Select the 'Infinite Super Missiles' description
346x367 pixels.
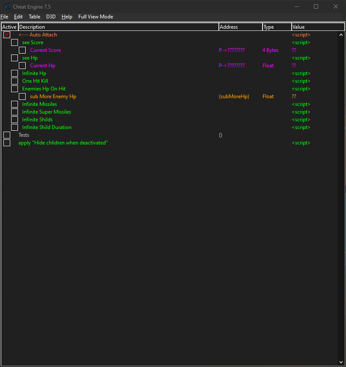coord(47,112)
